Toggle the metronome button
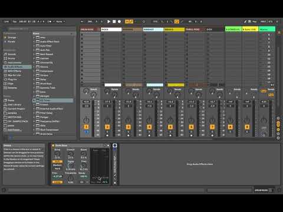The width and height of the screenshot is (283, 212). (x=50, y=21)
